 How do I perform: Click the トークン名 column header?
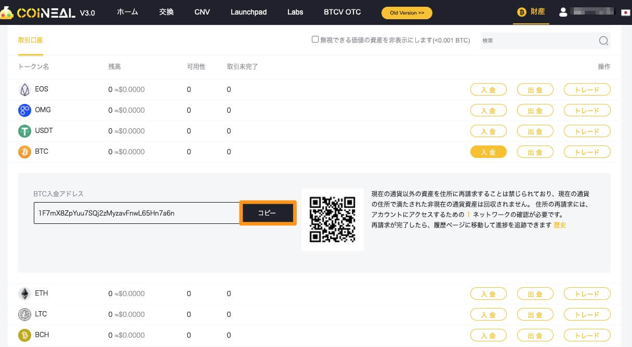tap(34, 66)
